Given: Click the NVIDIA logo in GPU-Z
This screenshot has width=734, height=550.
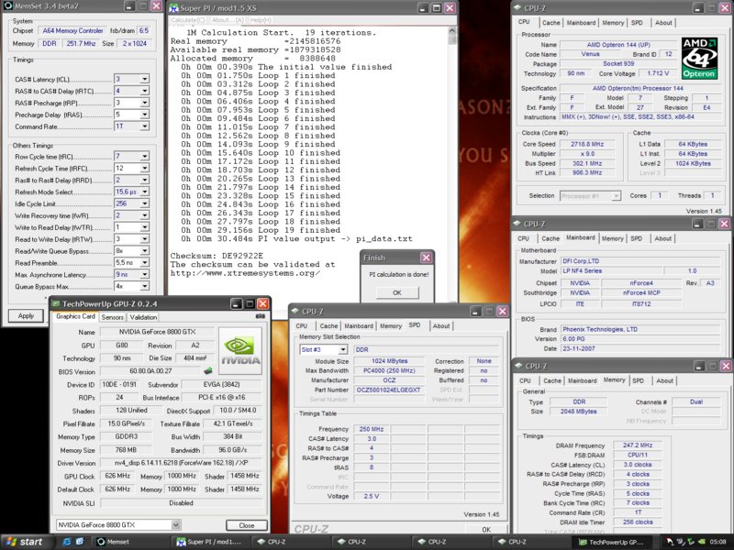Looking at the screenshot, I should click(240, 351).
